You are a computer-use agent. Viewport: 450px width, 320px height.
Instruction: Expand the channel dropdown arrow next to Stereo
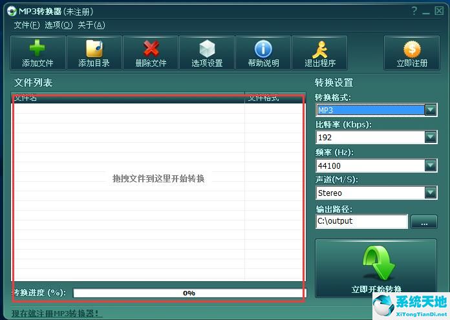tap(431, 193)
